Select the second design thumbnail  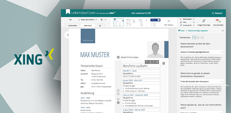pos(131,22)
